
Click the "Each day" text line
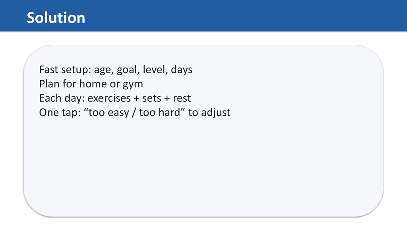(x=115, y=98)
